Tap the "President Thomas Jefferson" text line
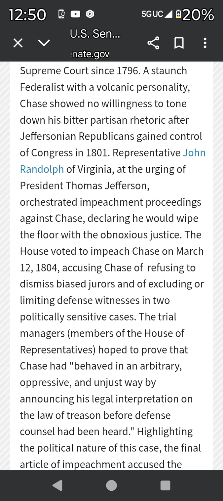Image resolution: width=223 pixels, height=501 pixels. [85, 186]
